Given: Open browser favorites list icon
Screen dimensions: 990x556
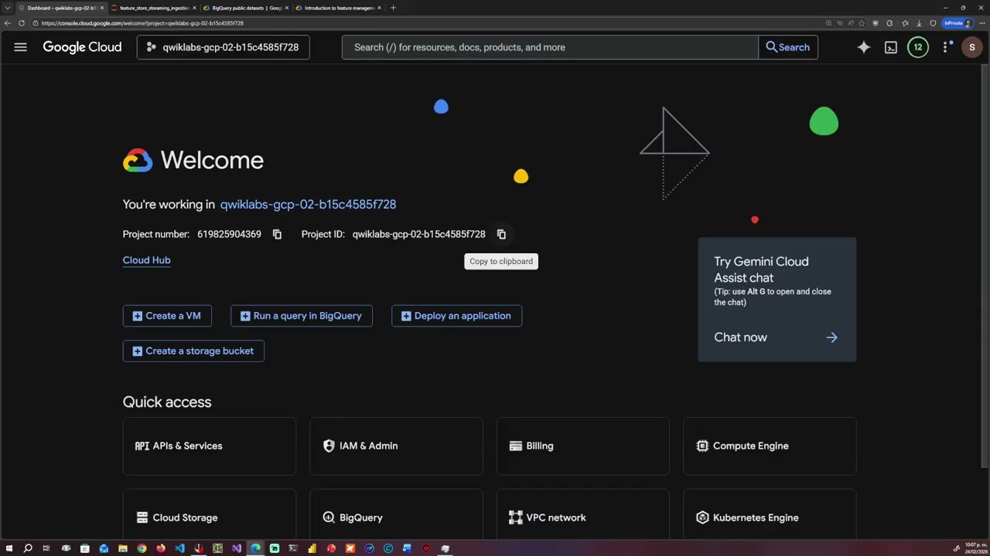Looking at the screenshot, I should (x=905, y=23).
